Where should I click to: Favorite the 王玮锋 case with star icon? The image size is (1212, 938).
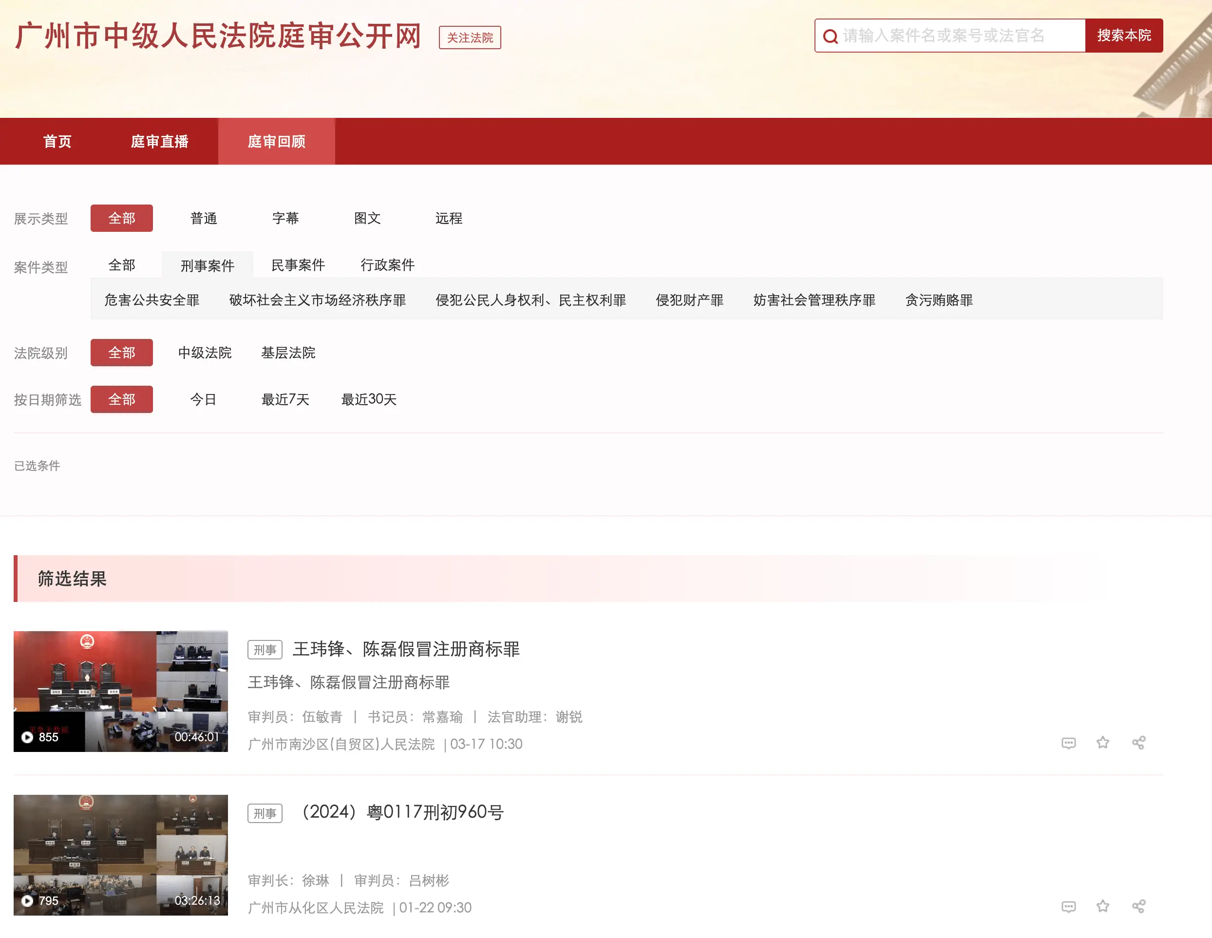click(1103, 743)
